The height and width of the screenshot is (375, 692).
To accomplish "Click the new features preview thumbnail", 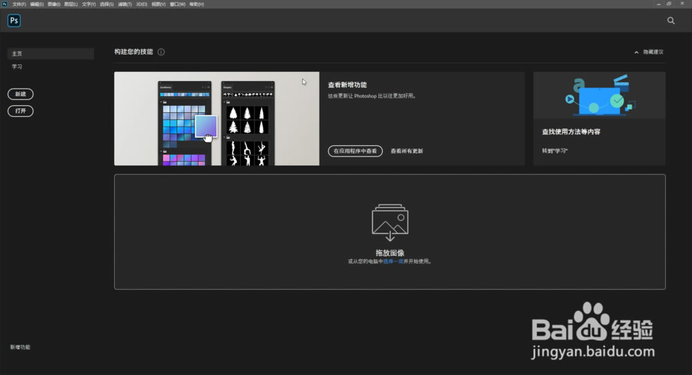I will click(217, 118).
